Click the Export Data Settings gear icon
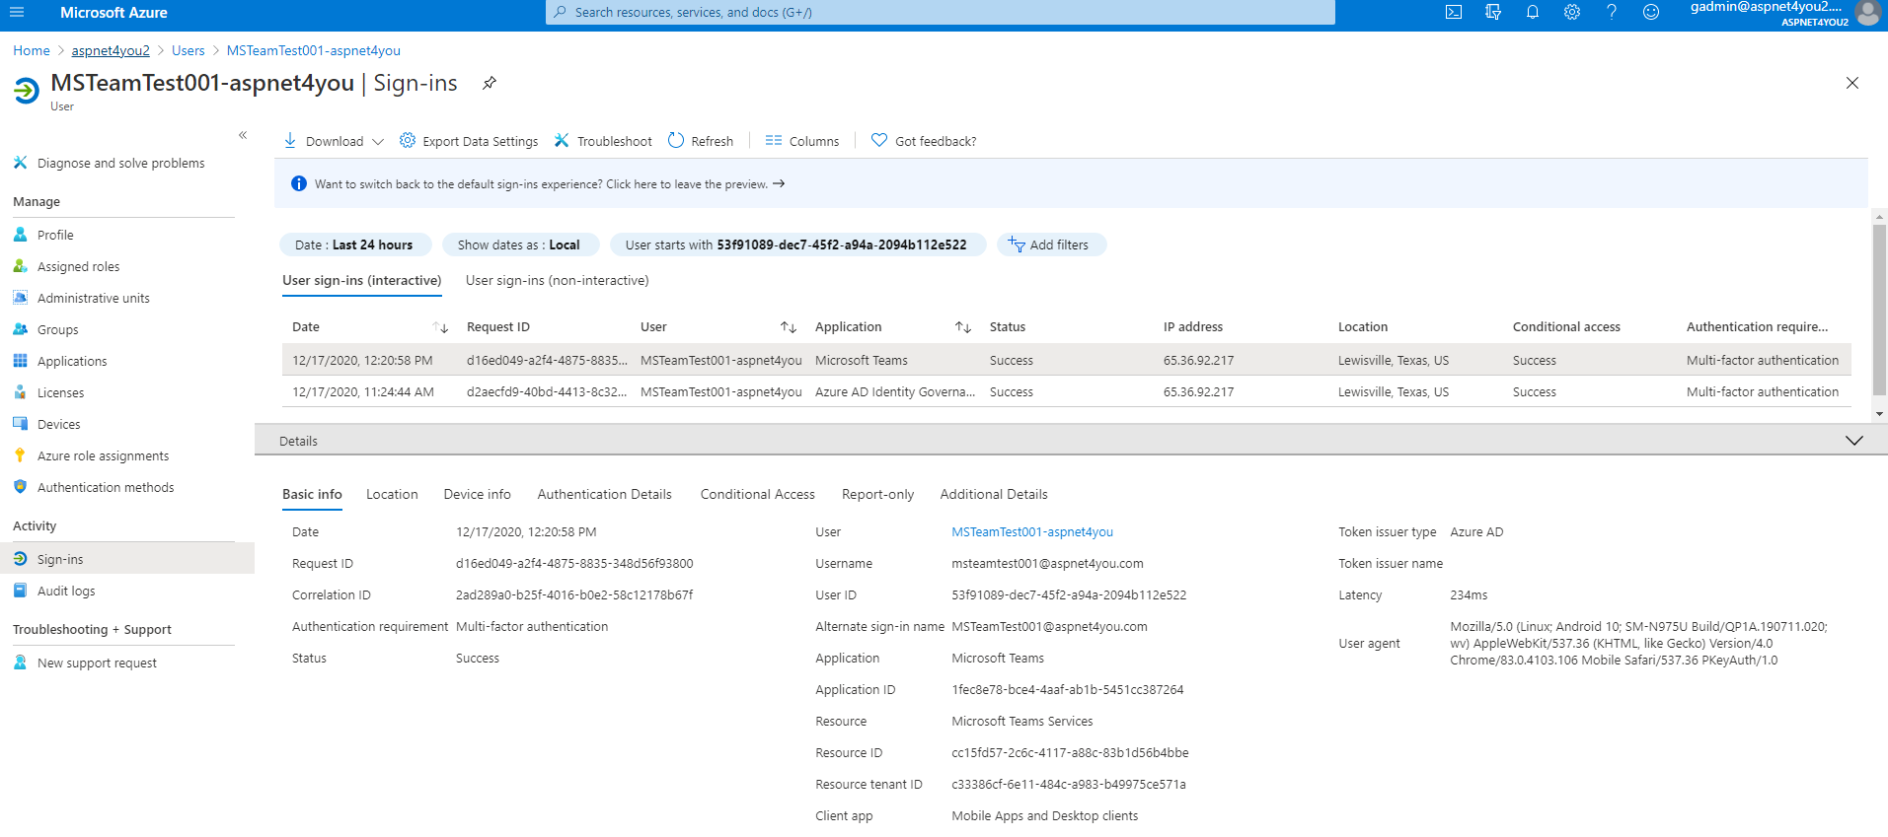 click(408, 141)
